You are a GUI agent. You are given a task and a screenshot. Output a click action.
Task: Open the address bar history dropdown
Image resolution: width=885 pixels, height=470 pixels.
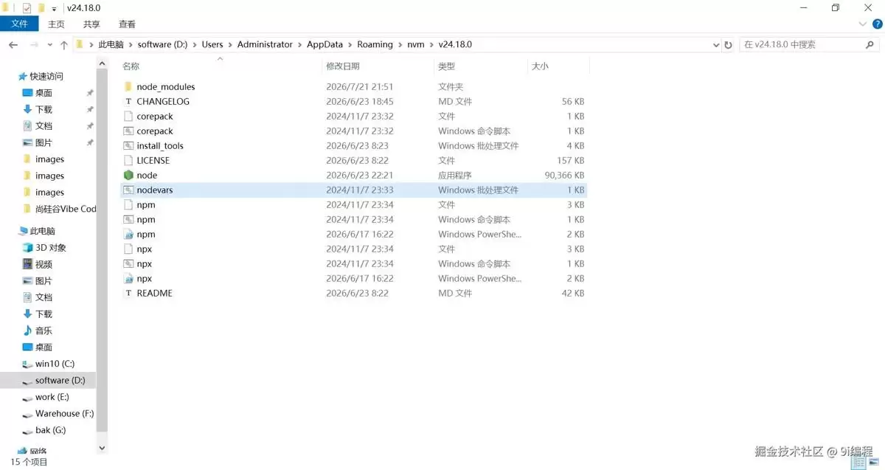click(715, 45)
